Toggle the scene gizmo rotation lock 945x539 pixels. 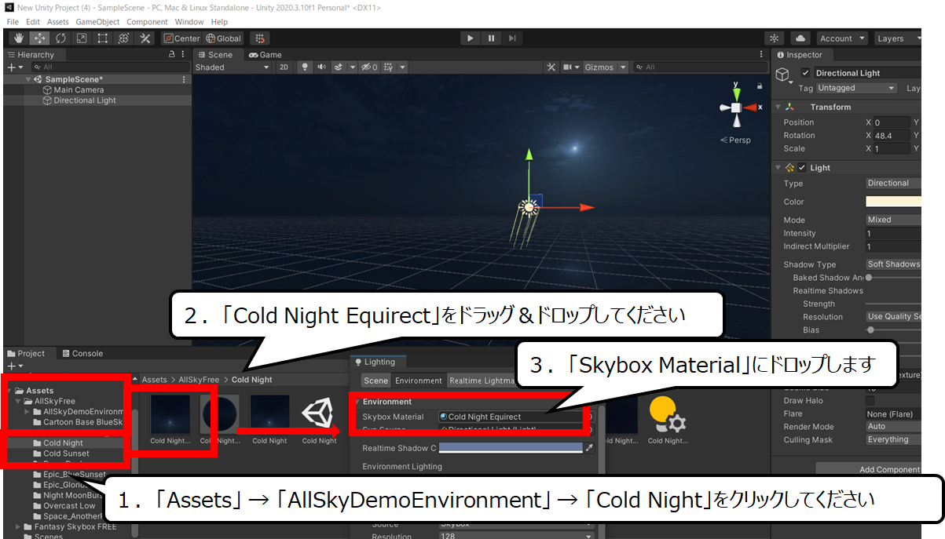(x=760, y=86)
